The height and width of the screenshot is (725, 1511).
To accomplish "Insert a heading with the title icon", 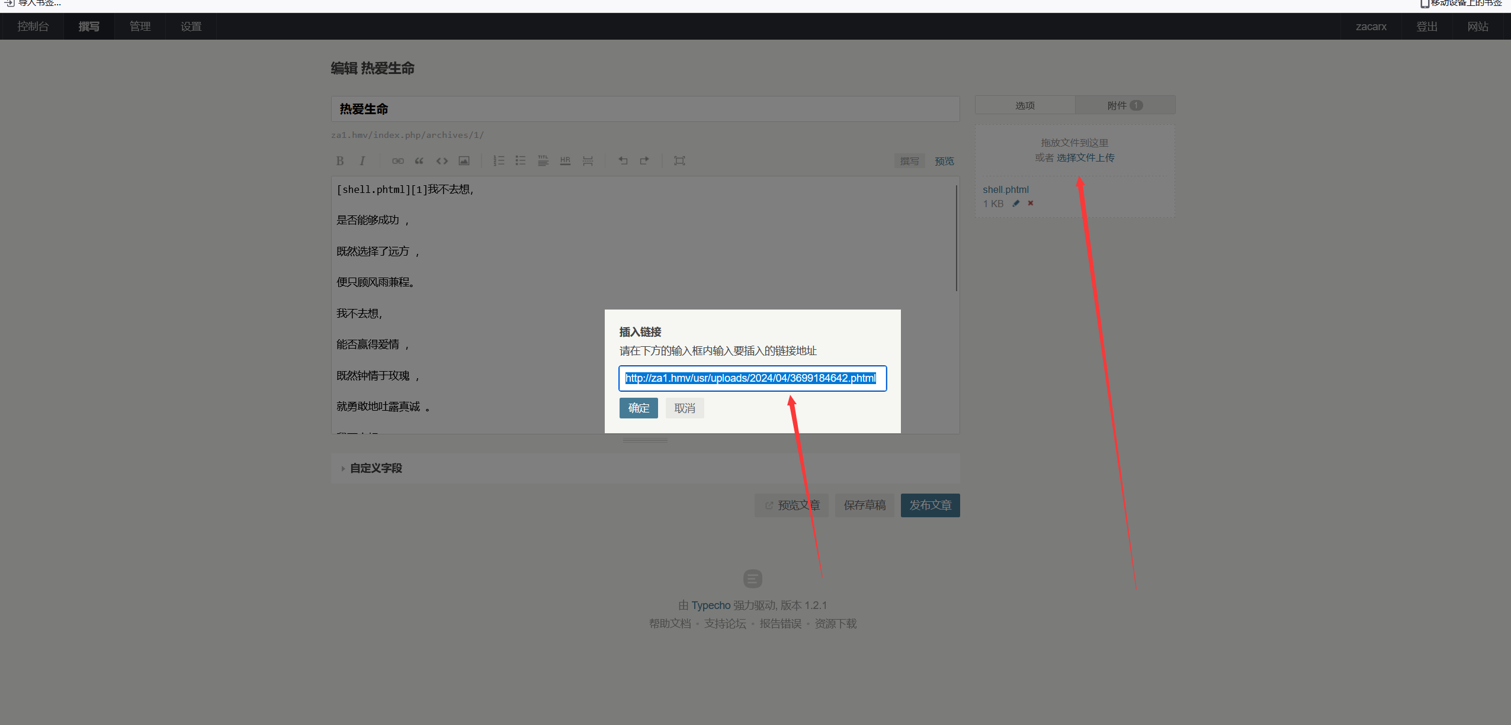I will (543, 161).
